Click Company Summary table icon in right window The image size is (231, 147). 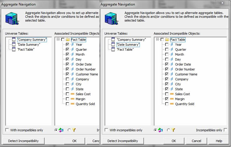[113, 39]
